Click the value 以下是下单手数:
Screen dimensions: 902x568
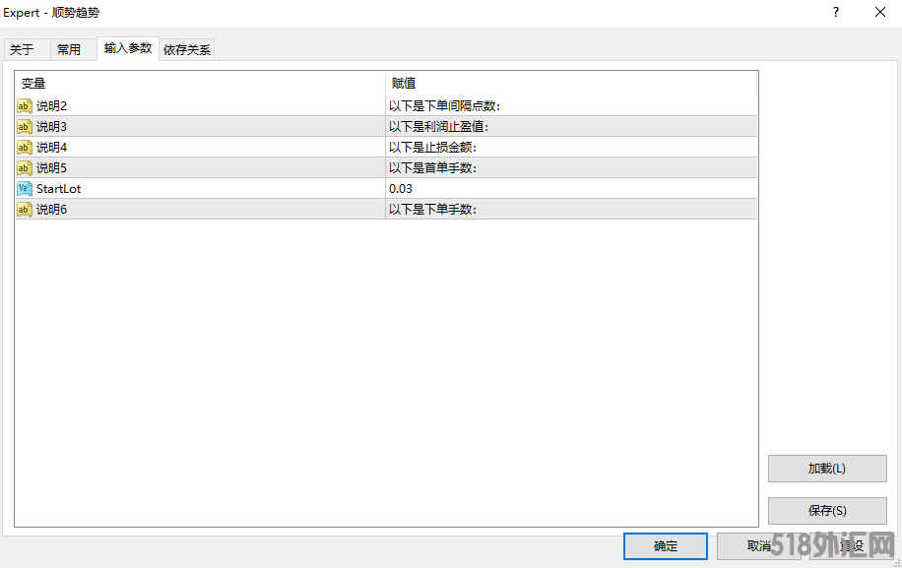[x=433, y=210]
